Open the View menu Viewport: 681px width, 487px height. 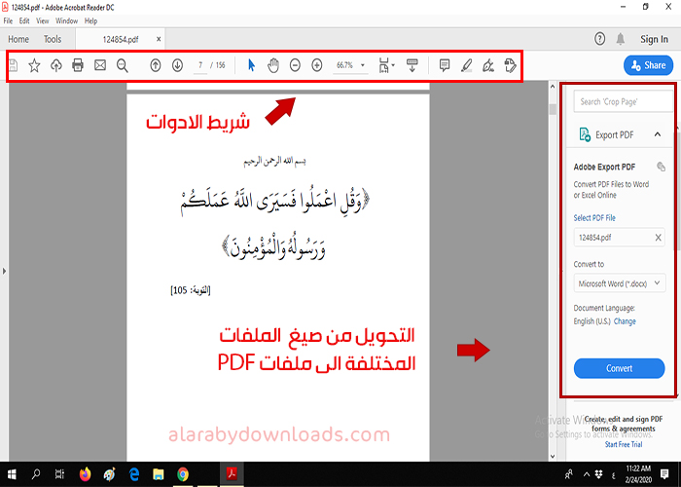click(x=43, y=20)
